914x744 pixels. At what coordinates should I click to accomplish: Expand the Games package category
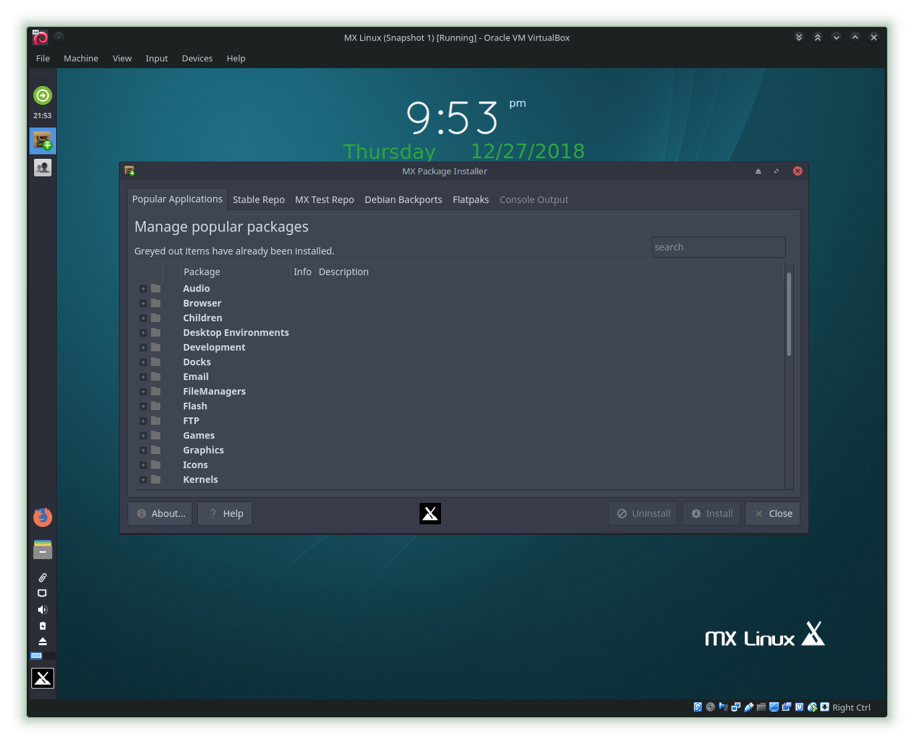(x=142, y=435)
